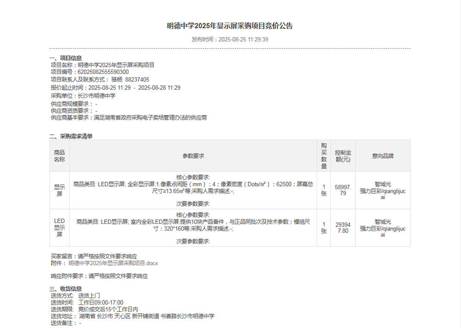Click the 控制金额(元) column header
Screen dimensions: 461x328
(343, 156)
